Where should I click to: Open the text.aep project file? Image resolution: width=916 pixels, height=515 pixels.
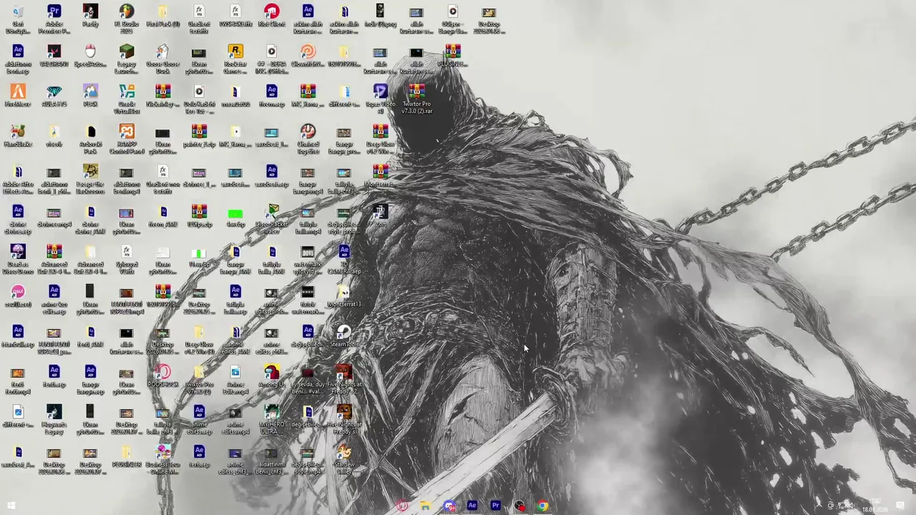199,456
